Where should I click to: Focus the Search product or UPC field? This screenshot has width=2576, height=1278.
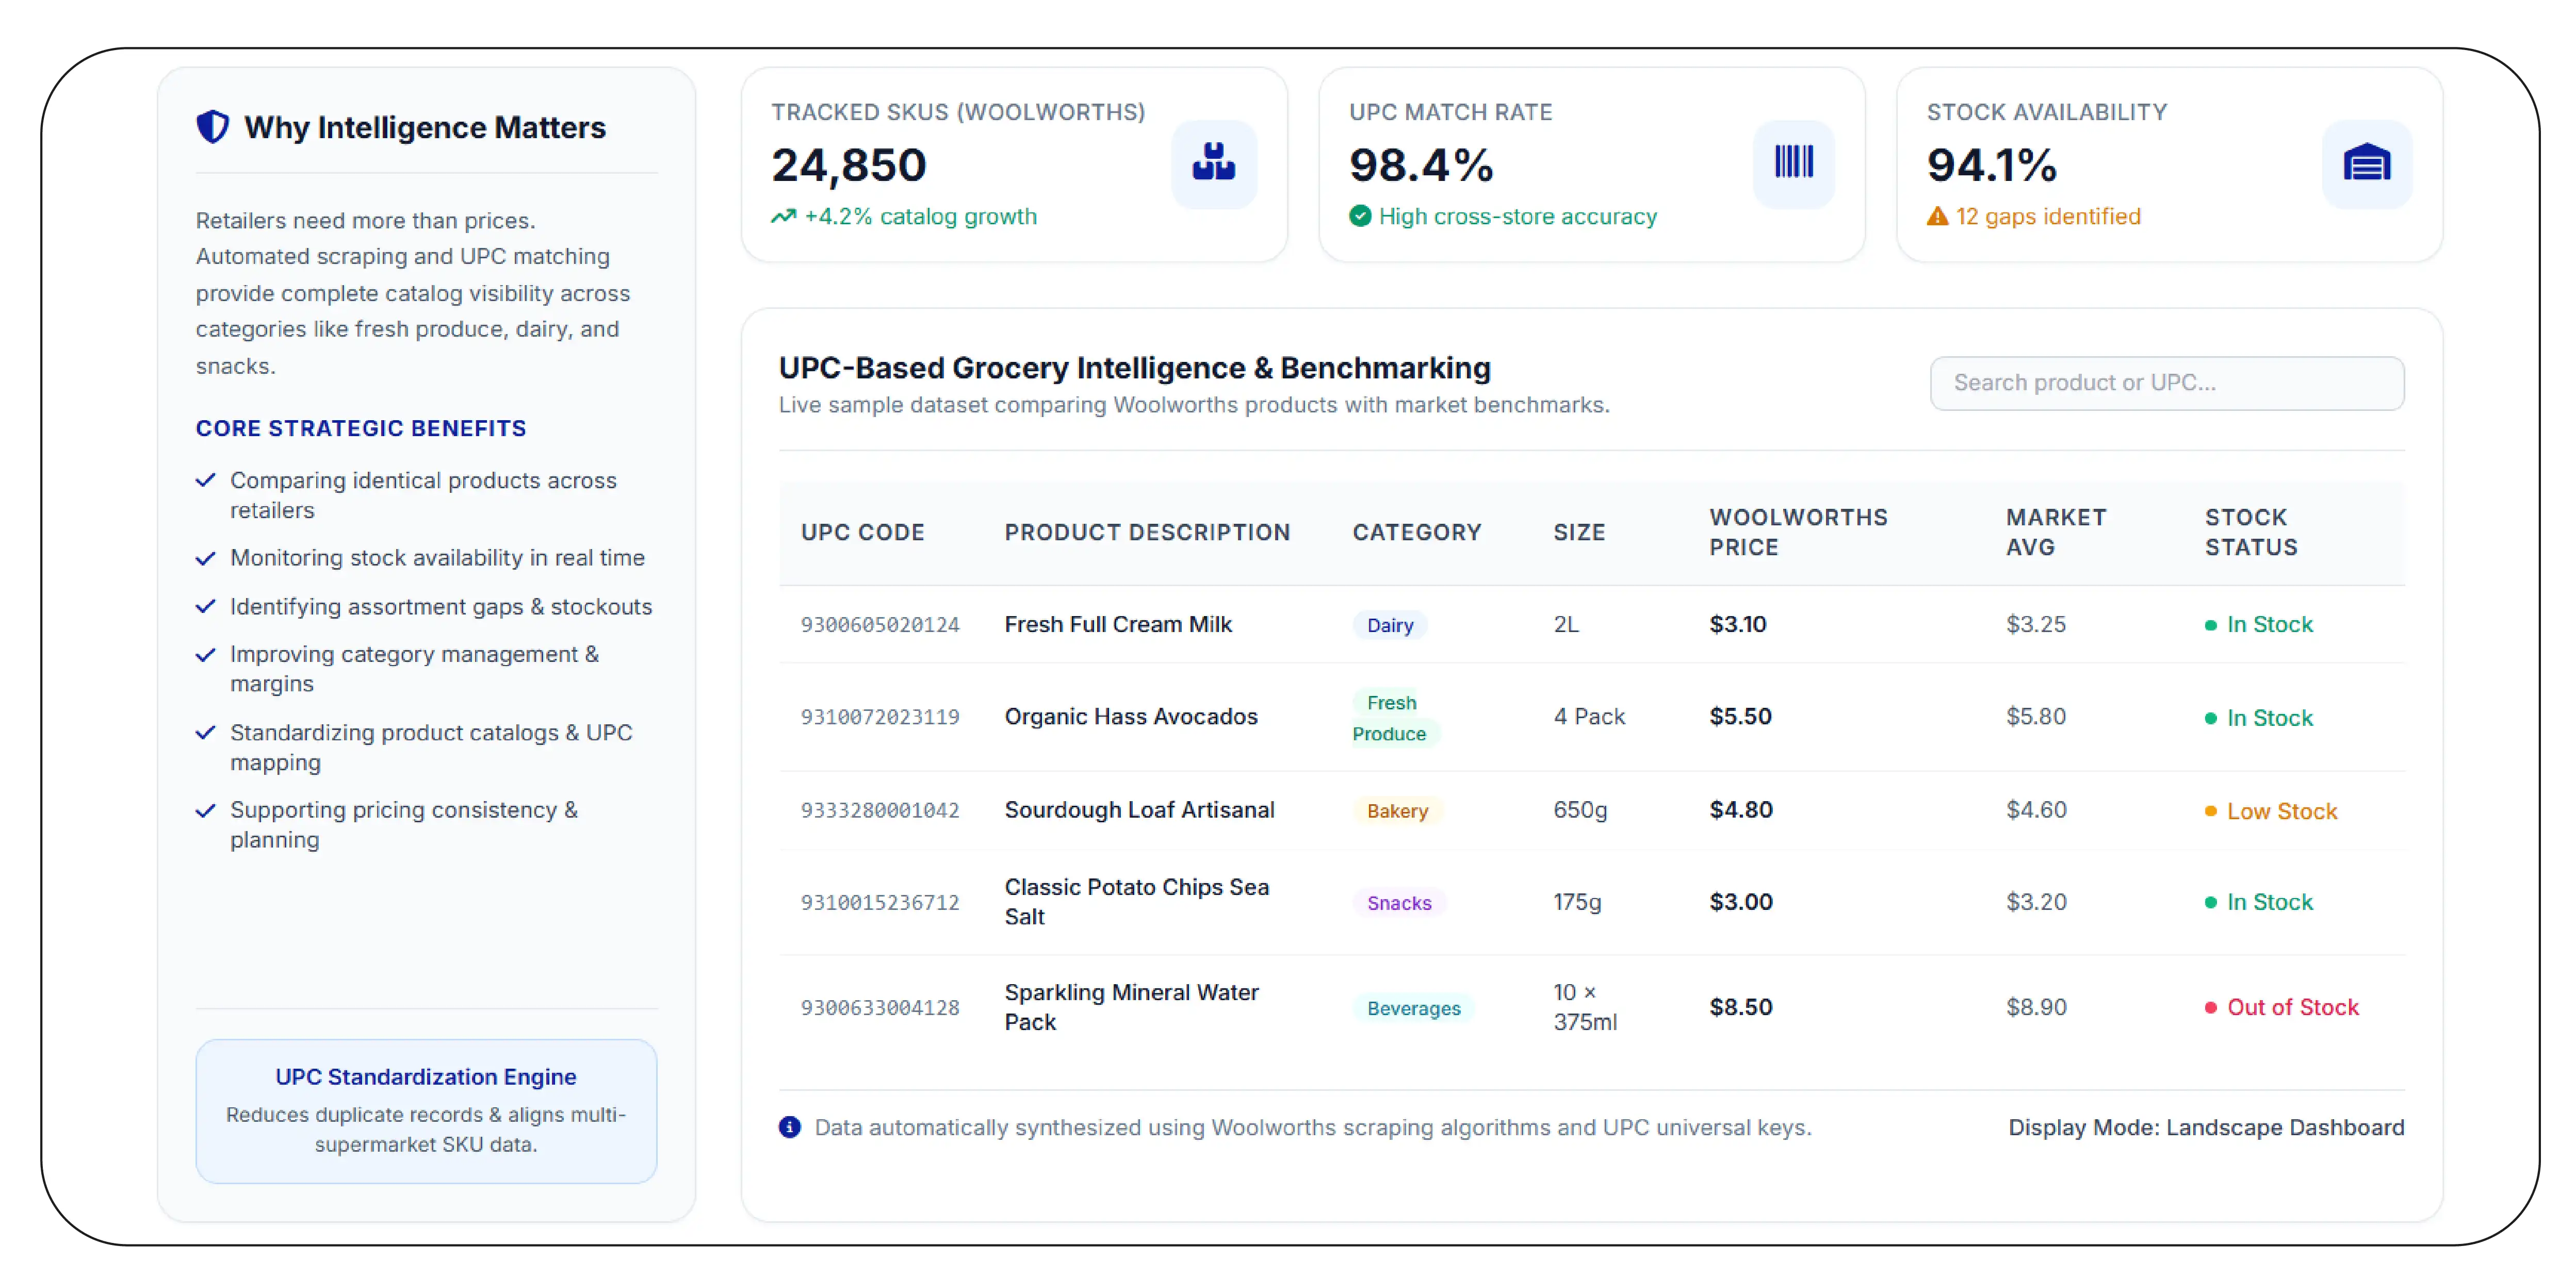click(x=2167, y=383)
